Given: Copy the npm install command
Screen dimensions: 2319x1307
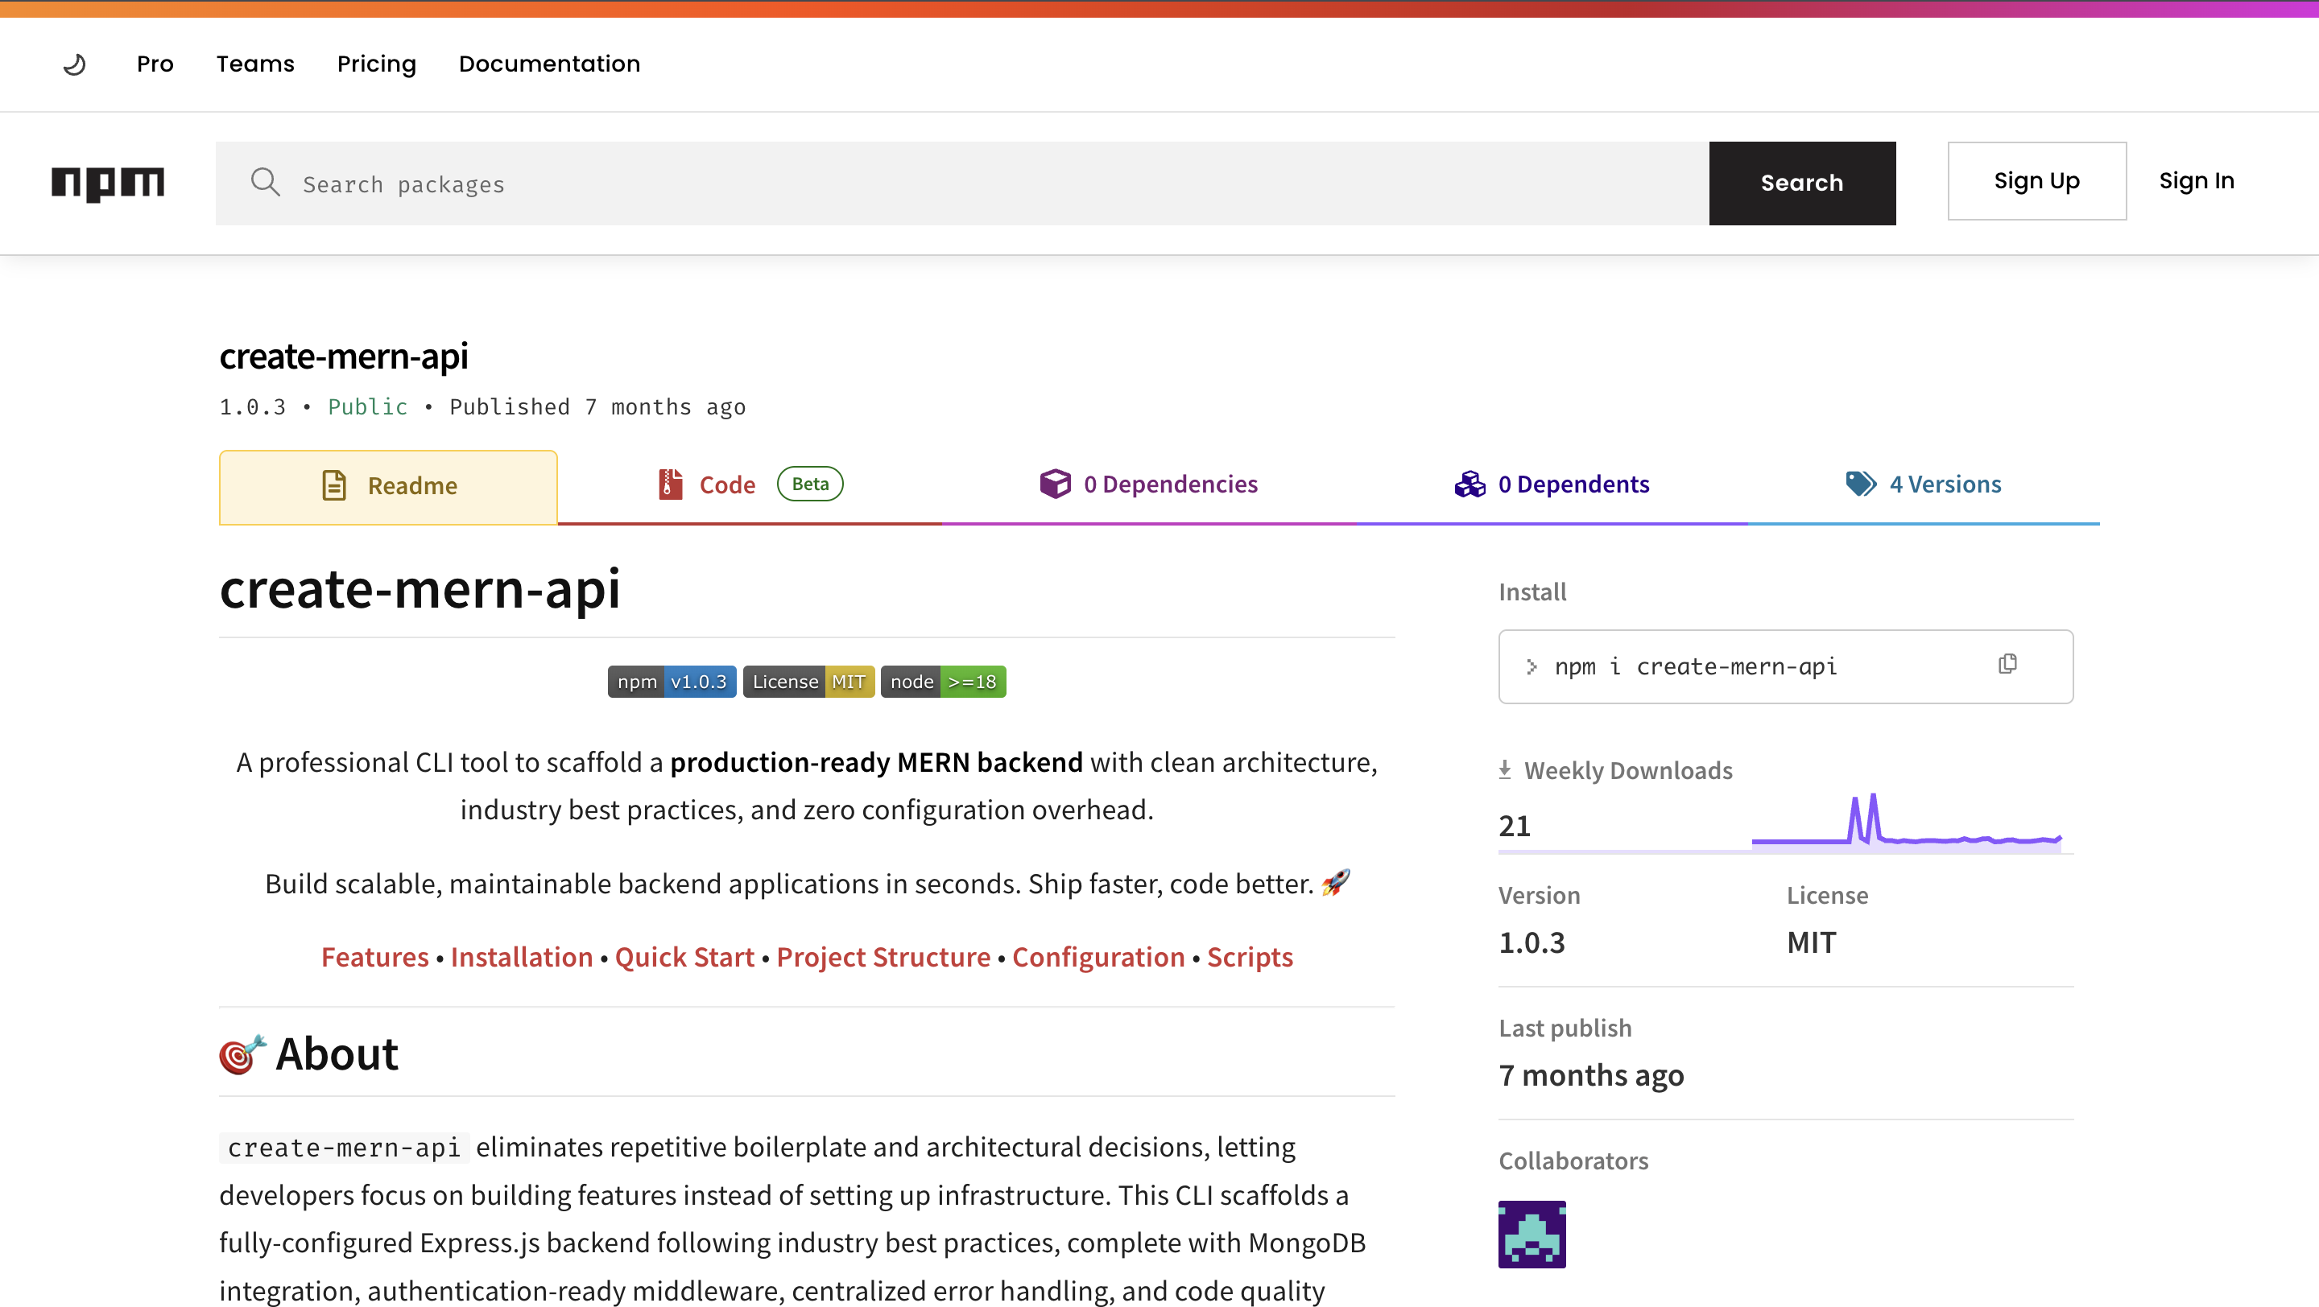Looking at the screenshot, I should click(x=2007, y=665).
